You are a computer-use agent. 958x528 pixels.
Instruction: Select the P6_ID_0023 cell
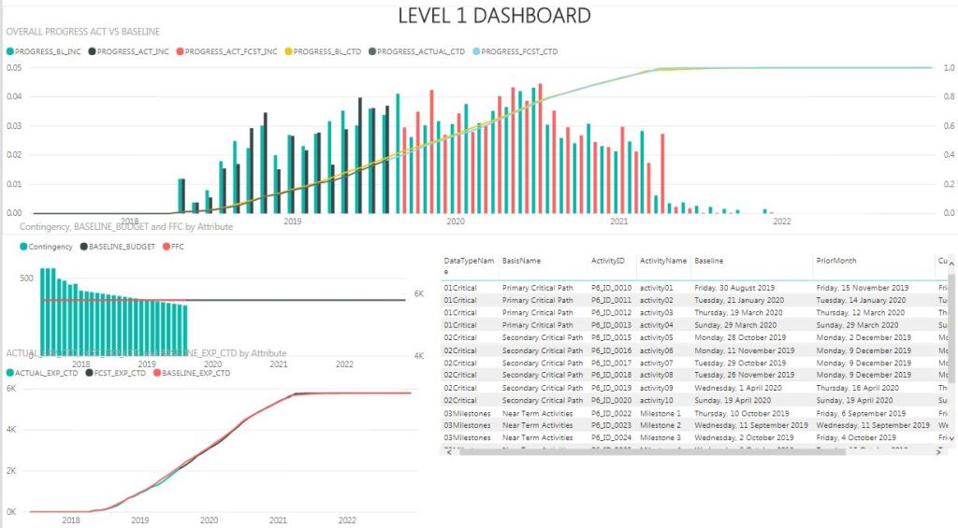point(611,425)
